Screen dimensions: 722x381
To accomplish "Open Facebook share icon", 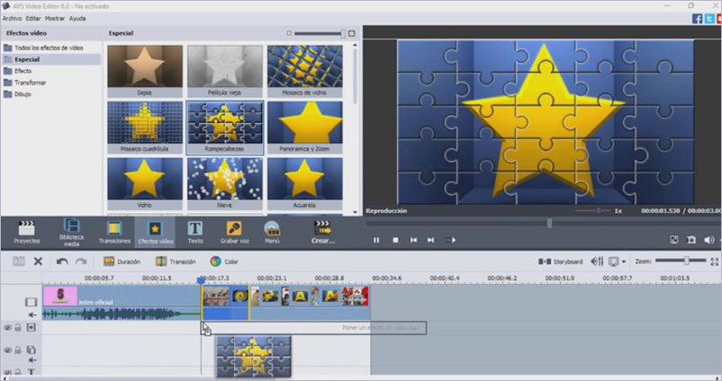I will [697, 18].
